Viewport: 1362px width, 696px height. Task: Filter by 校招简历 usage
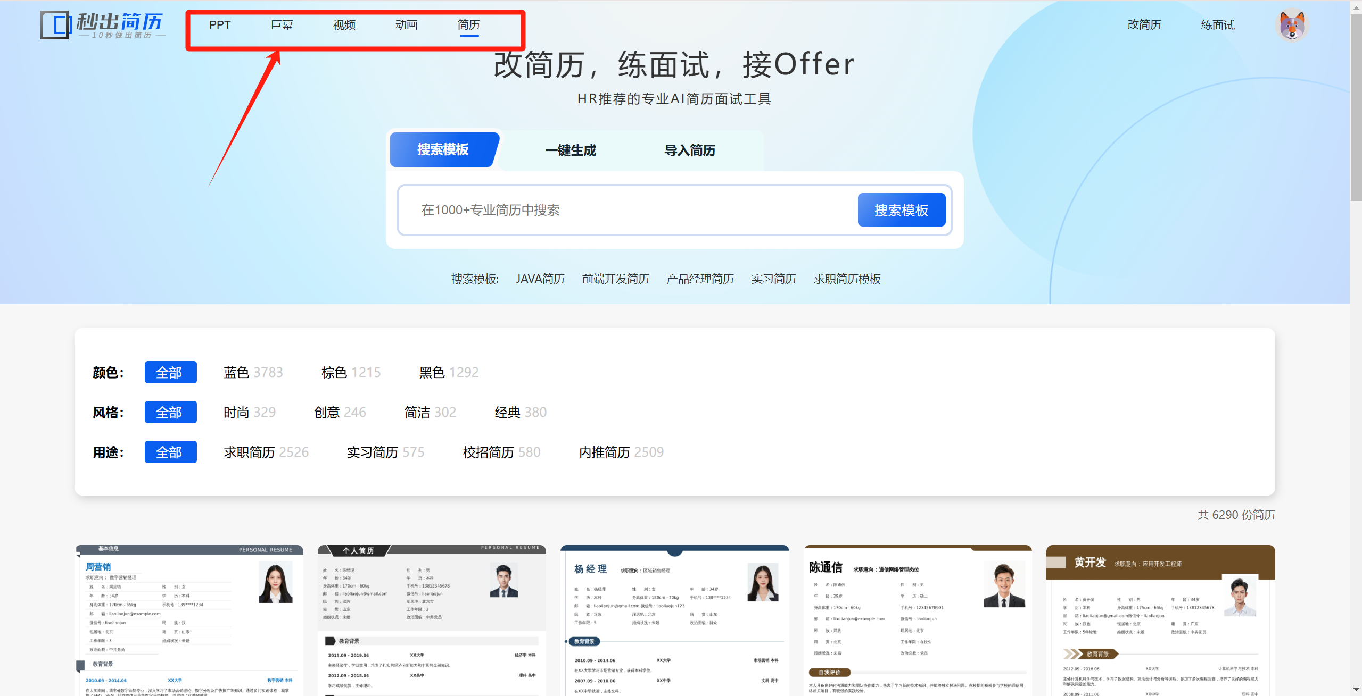click(502, 452)
